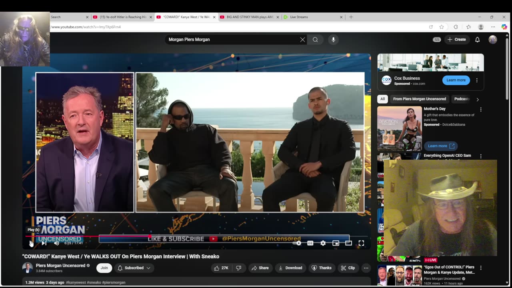Click the search magnifier button
The height and width of the screenshot is (288, 512).
click(x=315, y=40)
